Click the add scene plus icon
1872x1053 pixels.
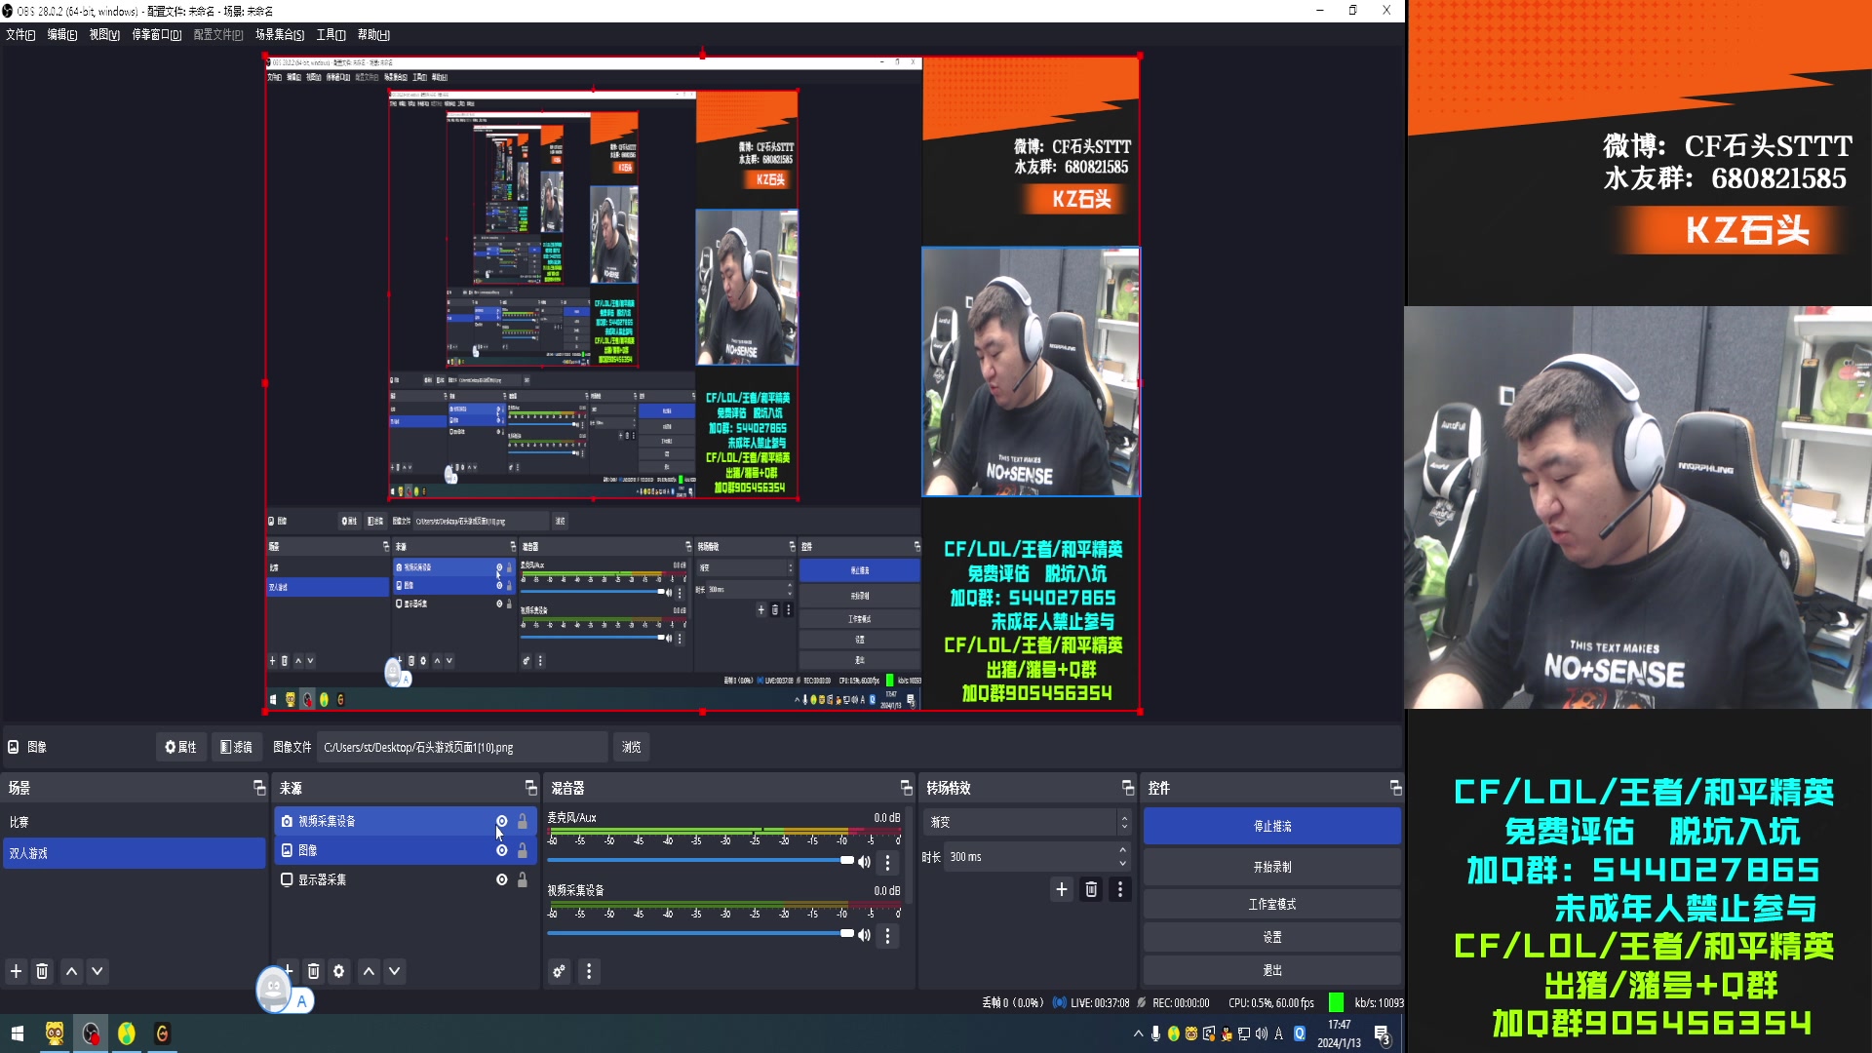(16, 971)
